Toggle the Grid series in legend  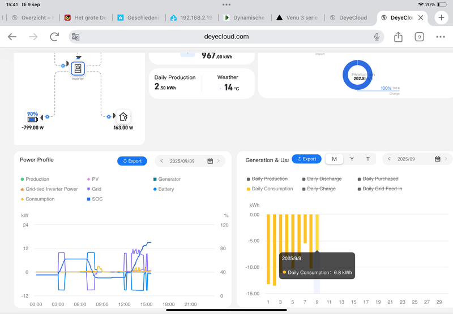[94, 189]
